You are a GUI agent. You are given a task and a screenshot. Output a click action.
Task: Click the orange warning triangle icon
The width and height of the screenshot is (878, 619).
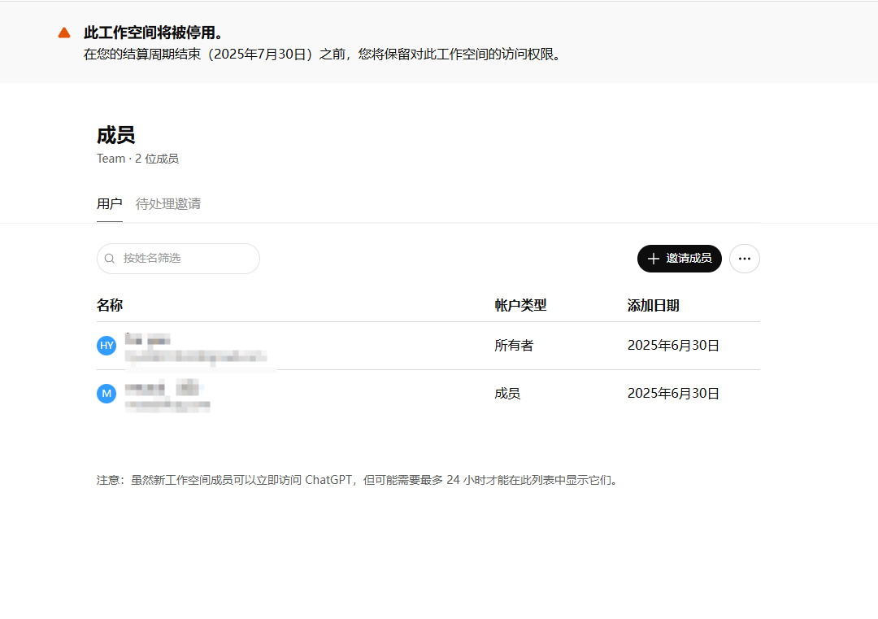pyautogui.click(x=63, y=33)
